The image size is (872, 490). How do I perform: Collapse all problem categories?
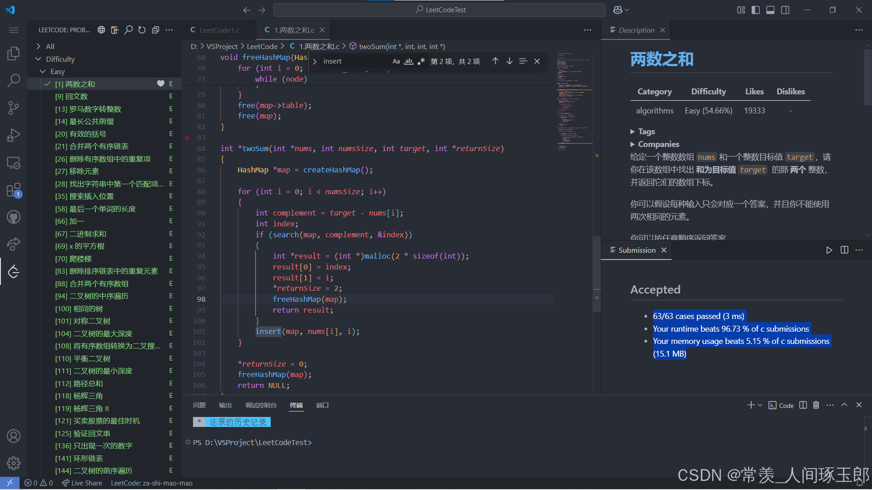pos(155,30)
